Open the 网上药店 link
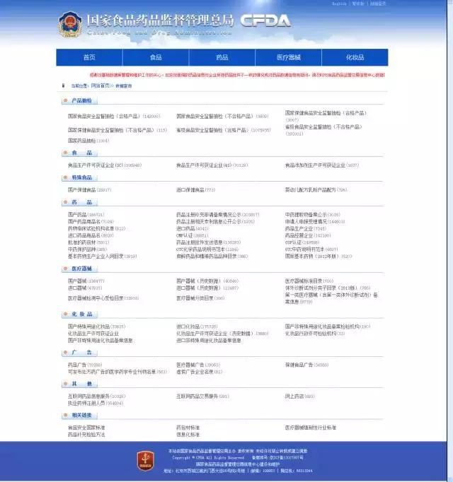 coord(299,396)
